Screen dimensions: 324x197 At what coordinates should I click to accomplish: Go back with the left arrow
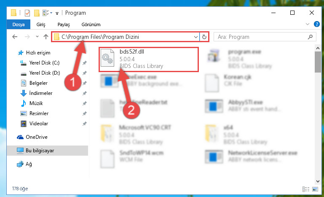click(15, 37)
